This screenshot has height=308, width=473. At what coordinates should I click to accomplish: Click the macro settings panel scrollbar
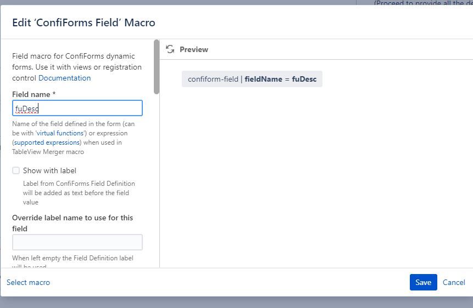click(x=156, y=67)
